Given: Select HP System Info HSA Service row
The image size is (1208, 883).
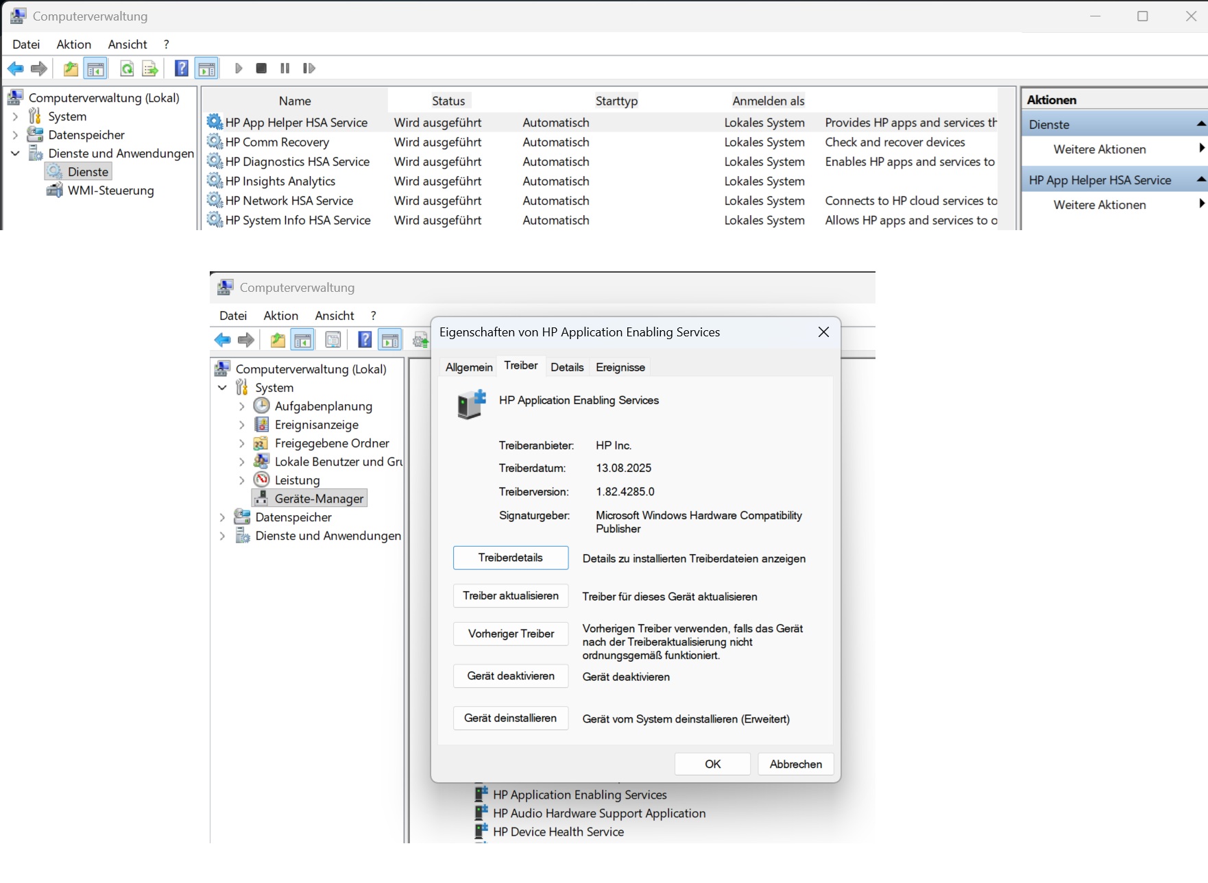Looking at the screenshot, I should pos(601,221).
